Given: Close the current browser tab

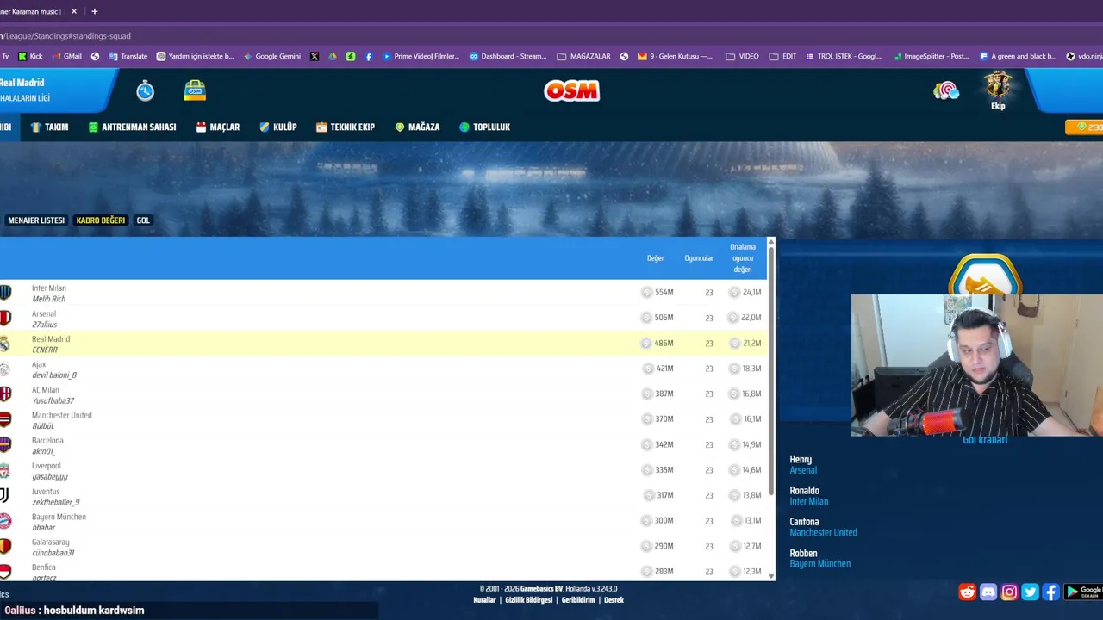Looking at the screenshot, I should pos(74,11).
